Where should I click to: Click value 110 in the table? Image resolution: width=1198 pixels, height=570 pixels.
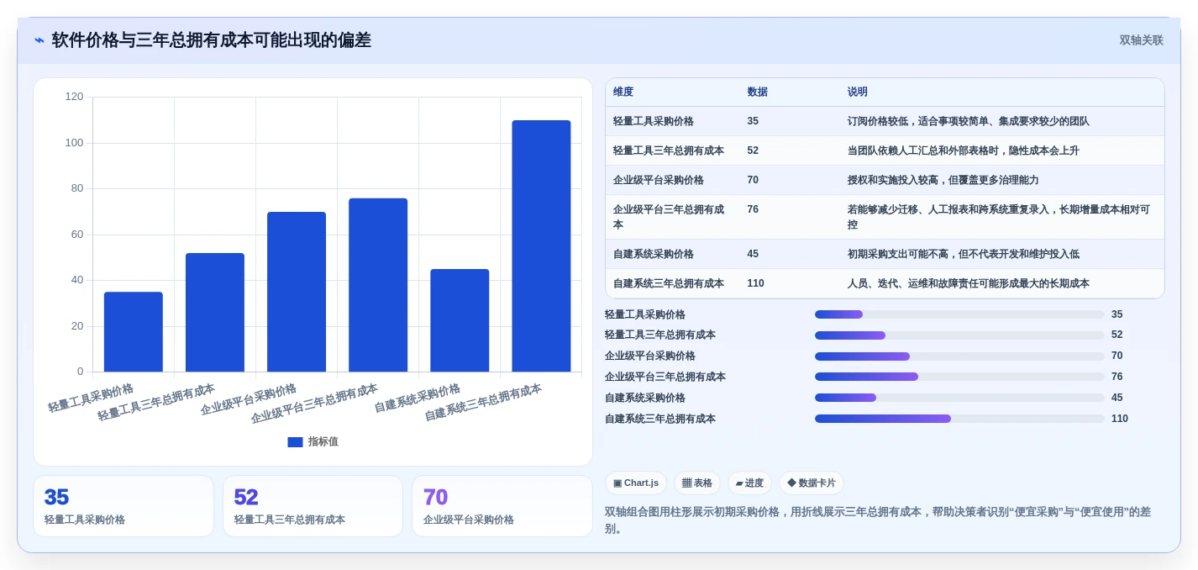point(755,283)
